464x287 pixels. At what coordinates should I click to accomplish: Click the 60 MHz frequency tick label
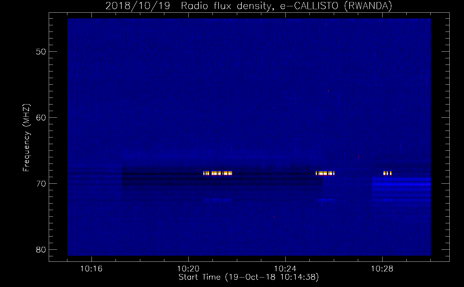point(41,118)
